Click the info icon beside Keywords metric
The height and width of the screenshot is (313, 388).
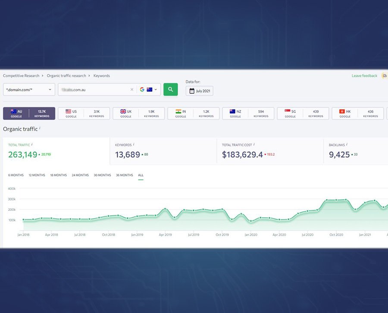click(x=134, y=145)
